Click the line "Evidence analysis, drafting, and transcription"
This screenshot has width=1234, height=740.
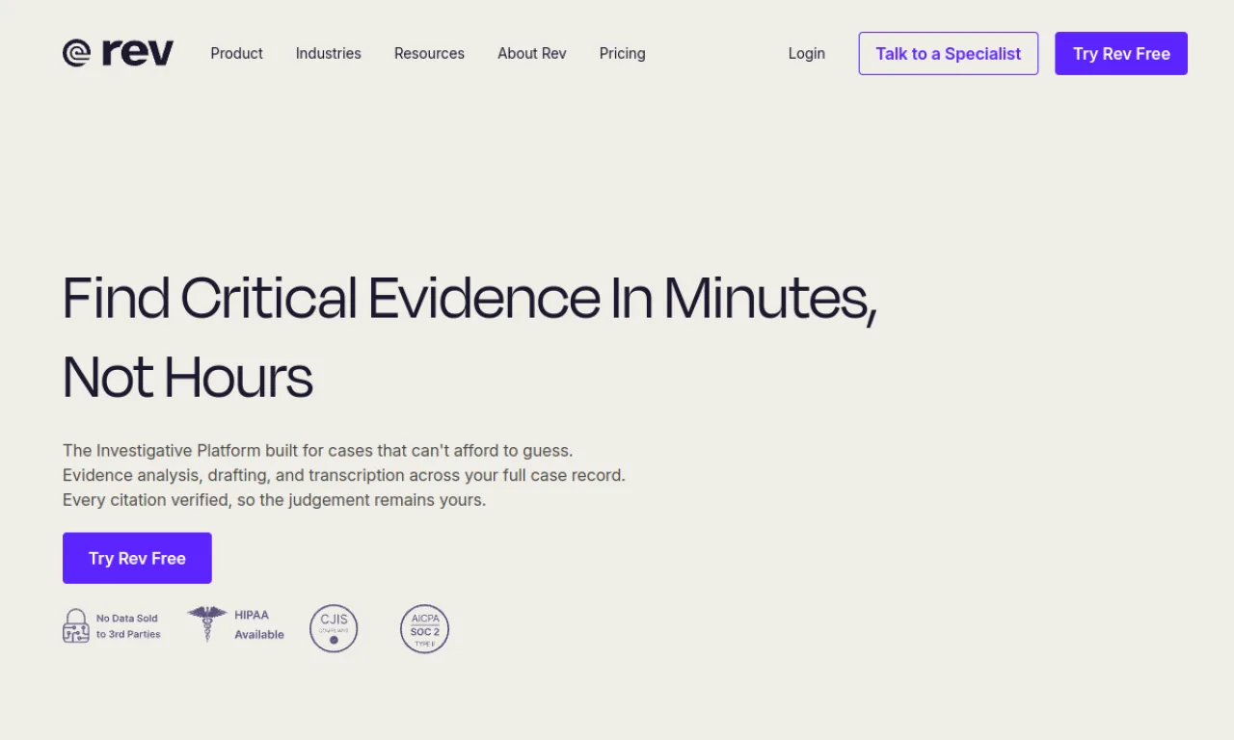344,475
